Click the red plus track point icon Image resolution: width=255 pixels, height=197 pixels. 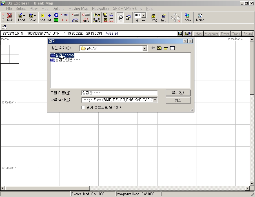click(x=62, y=20)
